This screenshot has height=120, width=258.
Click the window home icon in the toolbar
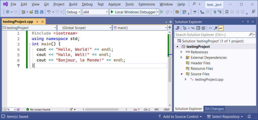184,12
